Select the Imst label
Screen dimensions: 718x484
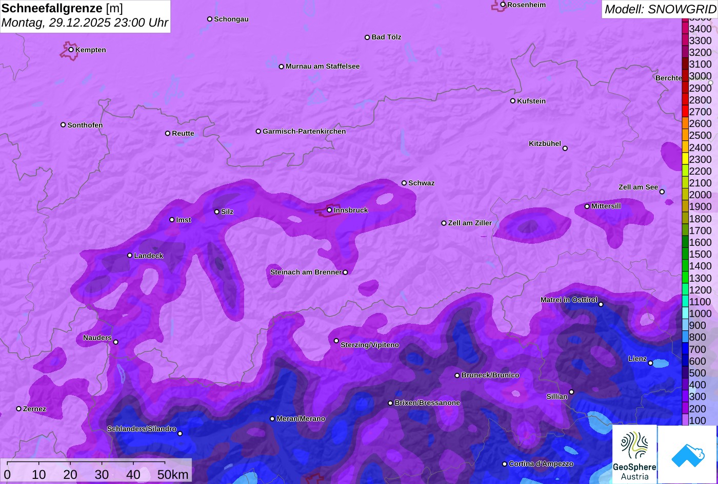(x=184, y=220)
